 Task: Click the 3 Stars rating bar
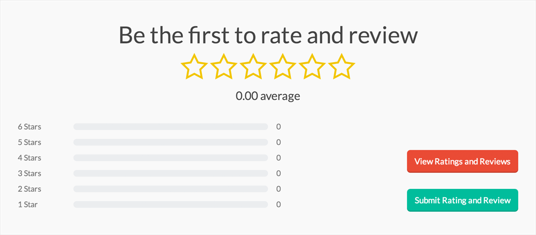[x=170, y=173]
